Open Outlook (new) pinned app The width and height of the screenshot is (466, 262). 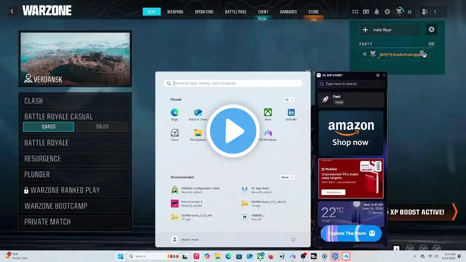[x=198, y=114]
